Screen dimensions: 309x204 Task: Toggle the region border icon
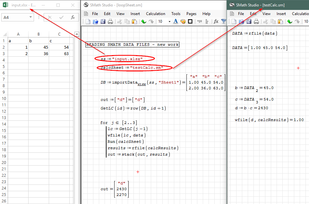(190, 21)
